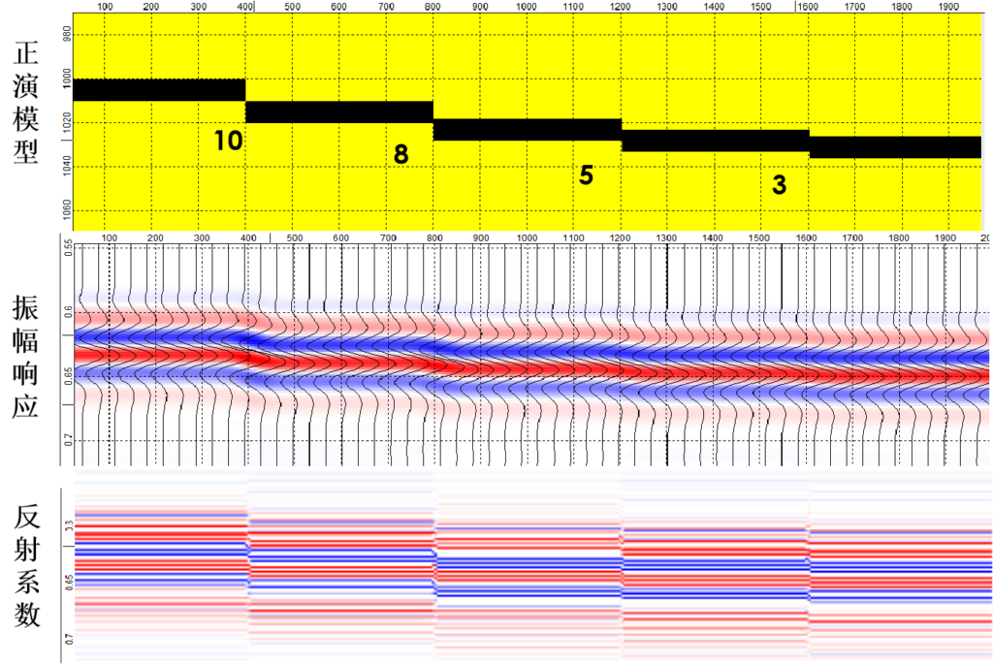Image resolution: width=993 pixels, height=664 pixels.
Task: Click time tick 0.65 on reflection coefficient axis
Action: 70,582
